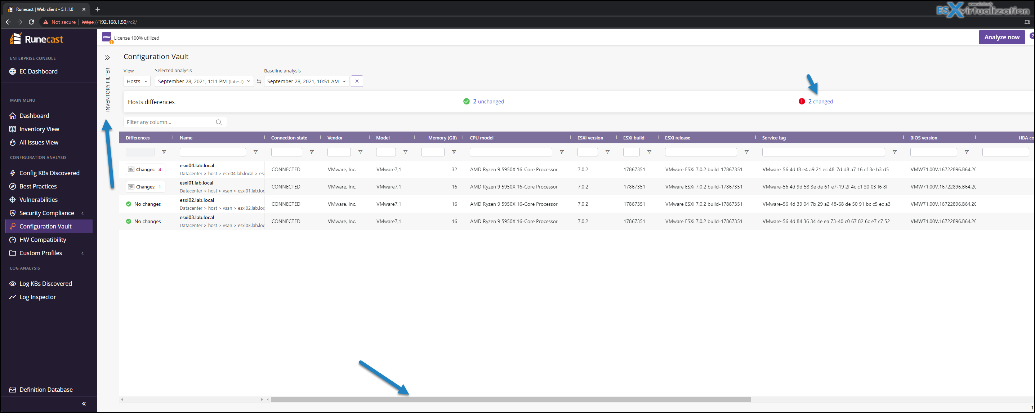Click the Vulnerabilities crosshair icon
This screenshot has height=413, width=1035.
pyautogui.click(x=13, y=200)
